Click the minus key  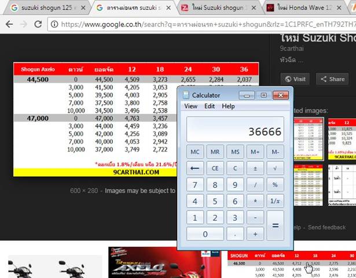tap(255, 217)
